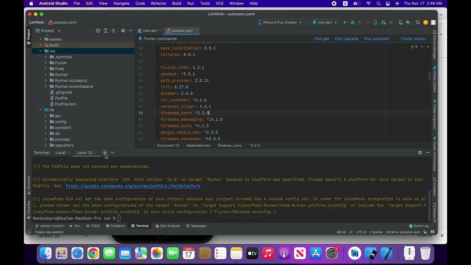Image resolution: width=471 pixels, height=265 pixels.
Task: Open Flutter Outline side panel
Action: (435, 79)
